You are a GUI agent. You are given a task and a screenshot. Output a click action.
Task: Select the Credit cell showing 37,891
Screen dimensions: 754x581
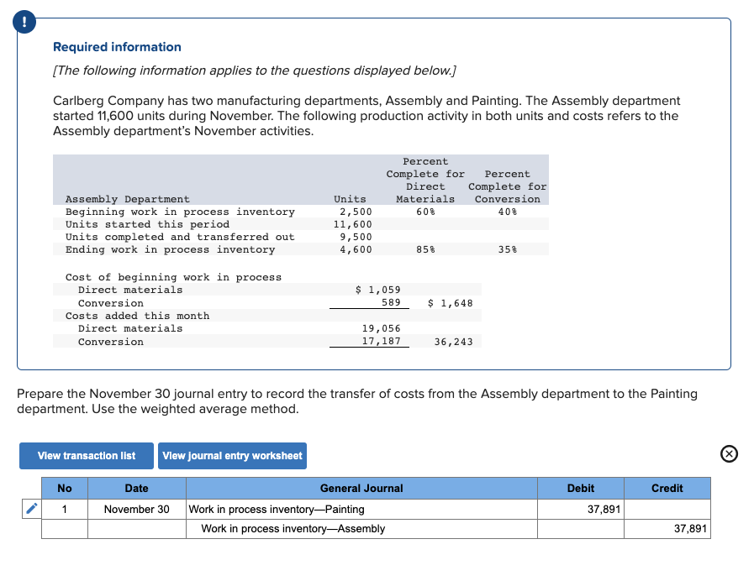click(x=667, y=529)
